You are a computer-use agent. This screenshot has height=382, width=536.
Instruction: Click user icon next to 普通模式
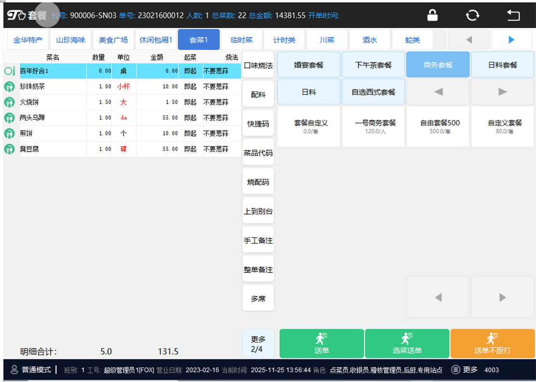14,370
